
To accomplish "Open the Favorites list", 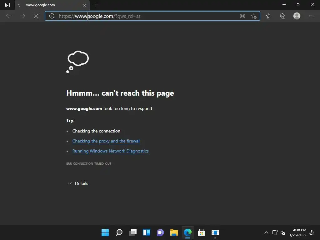I will click(x=269, y=16).
